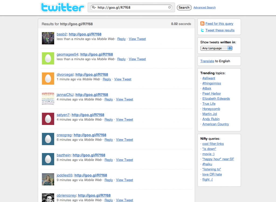
Task: Open trending topic American Country
Action: point(216,124)
